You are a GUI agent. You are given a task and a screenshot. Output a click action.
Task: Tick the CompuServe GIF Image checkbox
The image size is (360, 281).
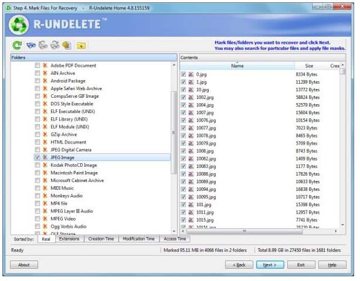pyautogui.click(x=37, y=96)
